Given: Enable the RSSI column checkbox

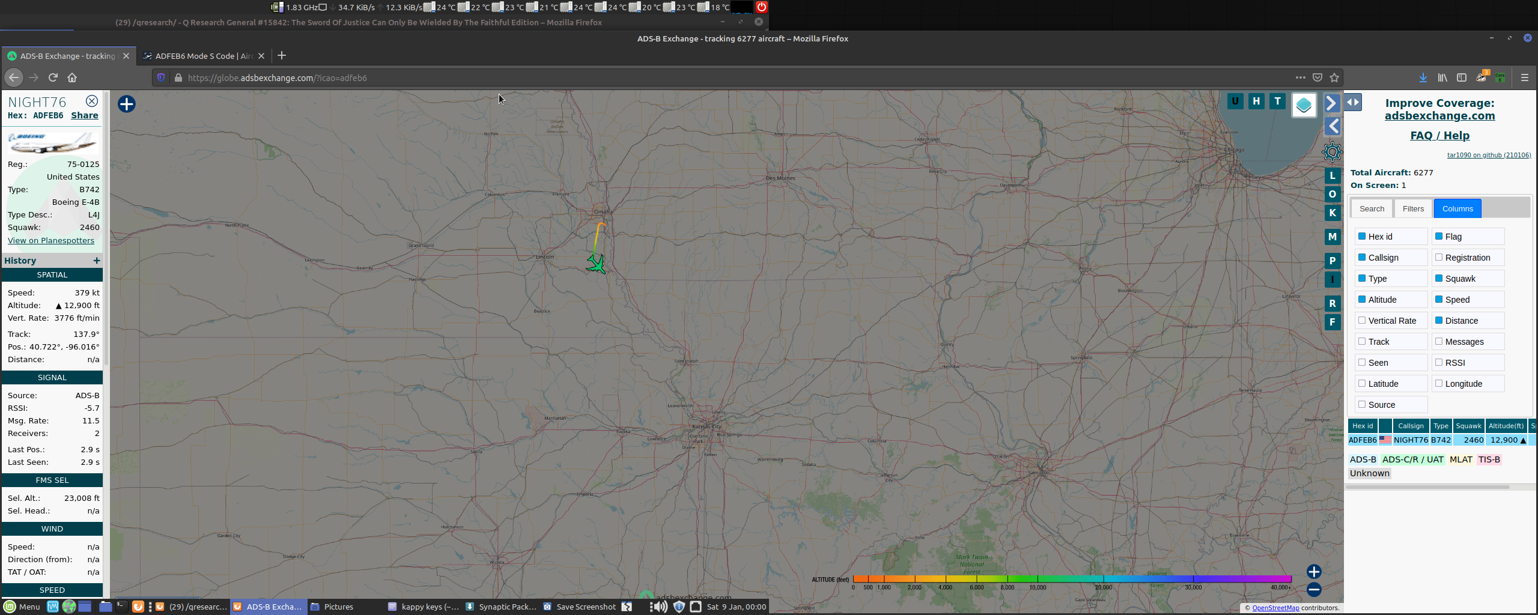Looking at the screenshot, I should click(1439, 362).
